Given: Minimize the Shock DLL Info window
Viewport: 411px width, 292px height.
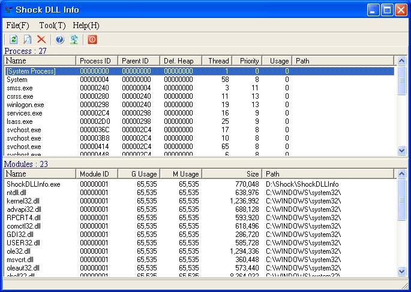Looking at the screenshot, I should point(373,10).
